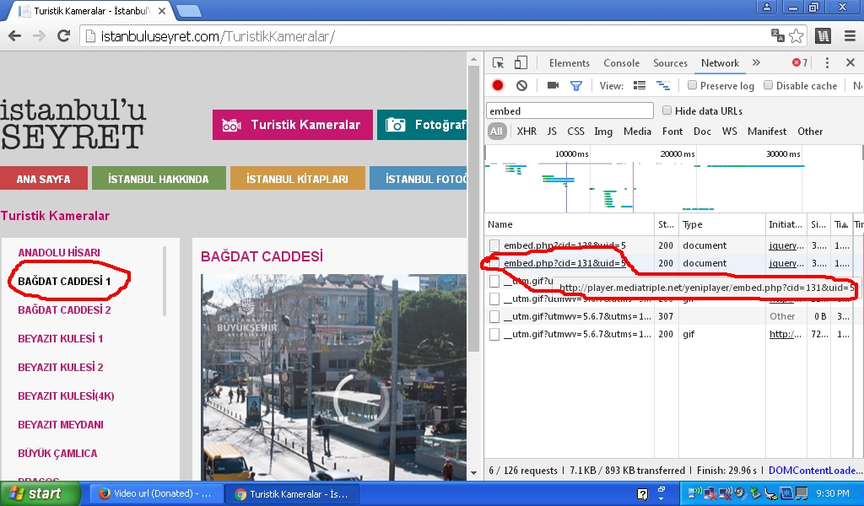This screenshot has width=864, height=506.
Task: Go to ANA SAYFA menu item
Action: pos(44,179)
